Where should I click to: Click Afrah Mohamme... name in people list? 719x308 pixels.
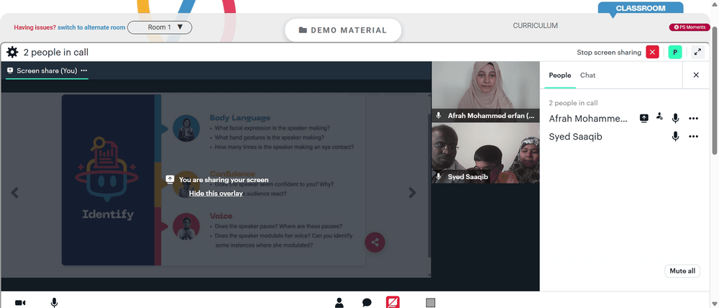(x=588, y=119)
